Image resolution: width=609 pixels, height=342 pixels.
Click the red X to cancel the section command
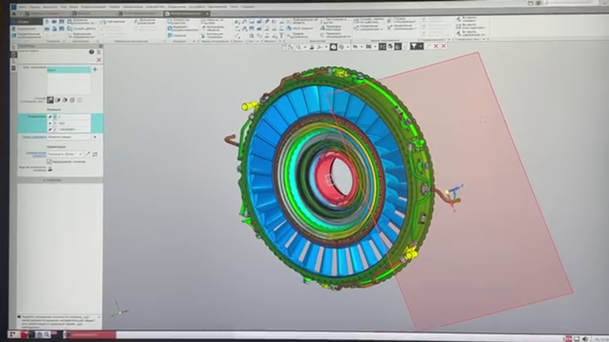(99, 60)
